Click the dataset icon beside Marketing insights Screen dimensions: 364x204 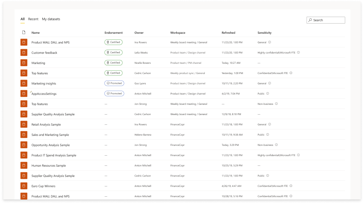[x=24, y=83]
